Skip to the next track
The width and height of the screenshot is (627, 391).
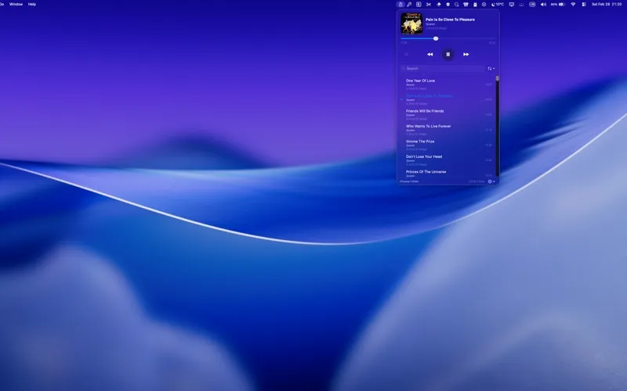pos(466,54)
